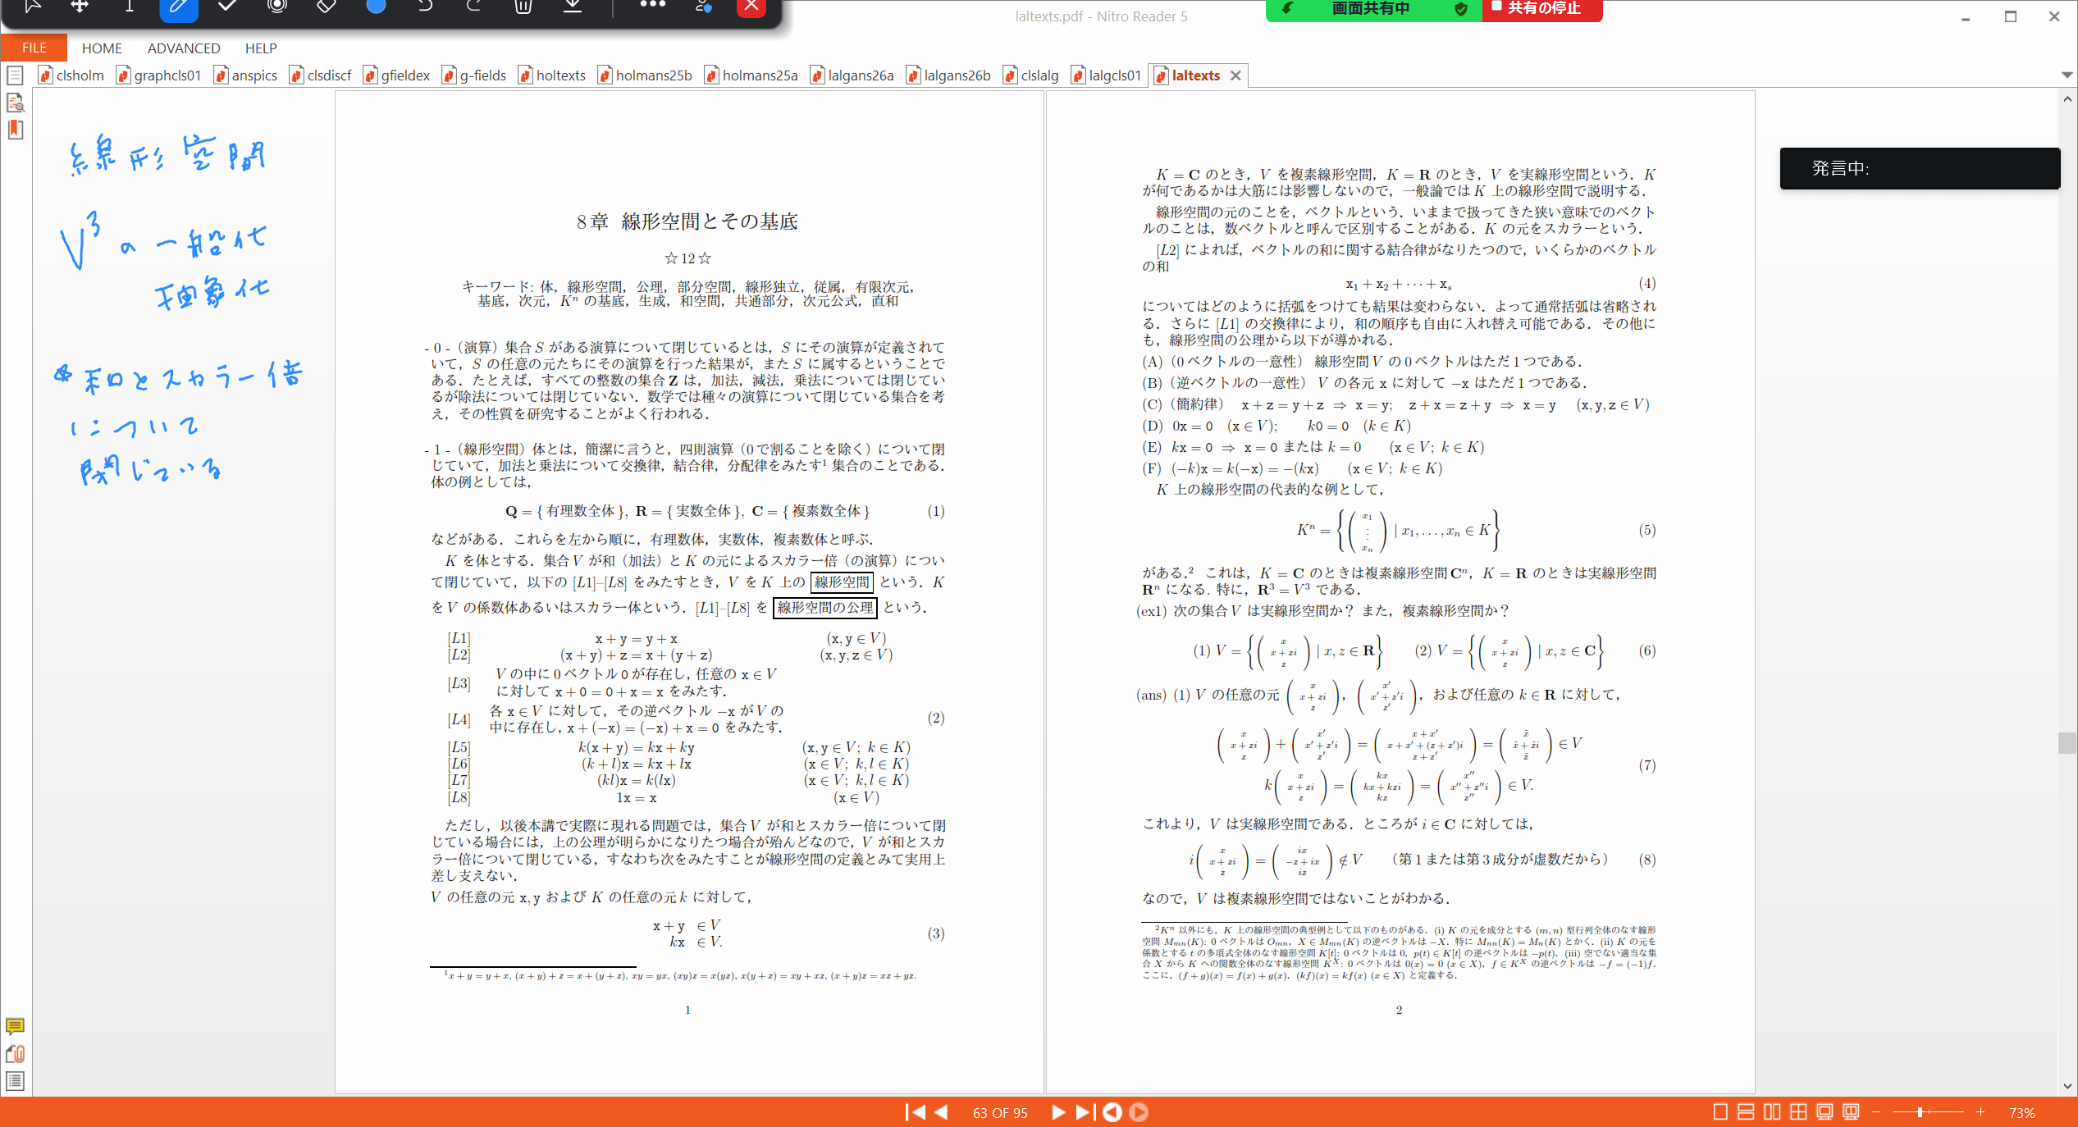The image size is (2078, 1127).
Task: Click the last view-mode icon before zoom minus
Action: coord(1851,1112)
